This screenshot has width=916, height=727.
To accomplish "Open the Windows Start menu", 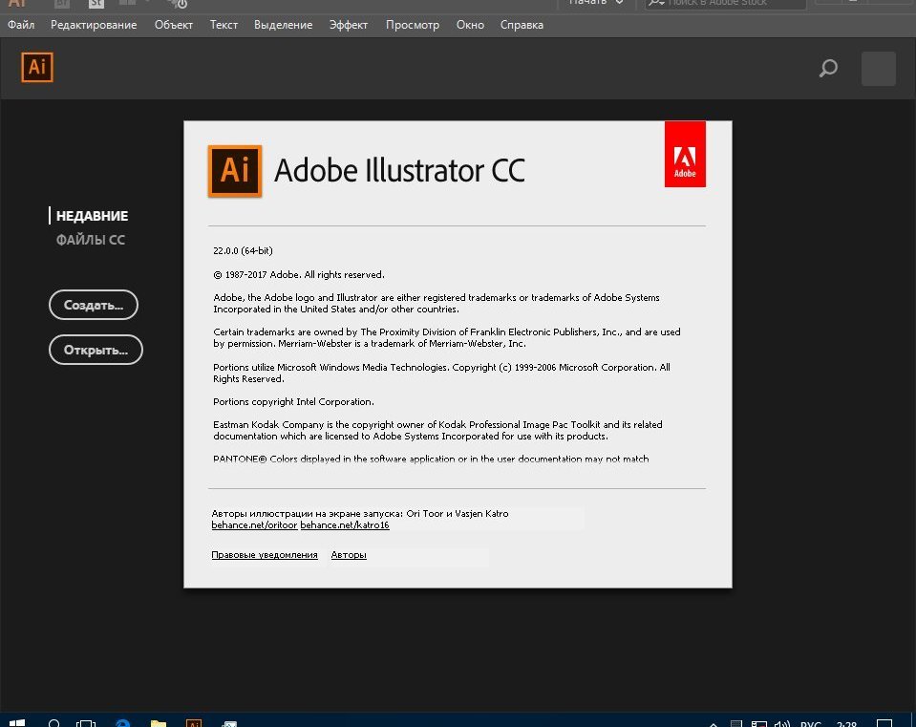I will click(x=17, y=723).
